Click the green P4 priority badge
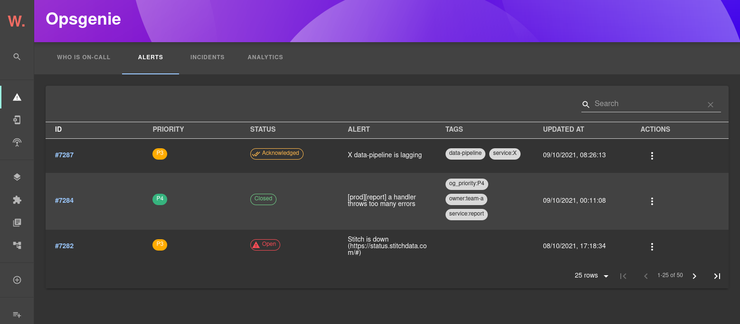This screenshot has width=740, height=324. tap(160, 199)
